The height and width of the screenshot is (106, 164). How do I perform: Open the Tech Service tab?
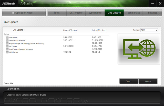coord(133,13)
